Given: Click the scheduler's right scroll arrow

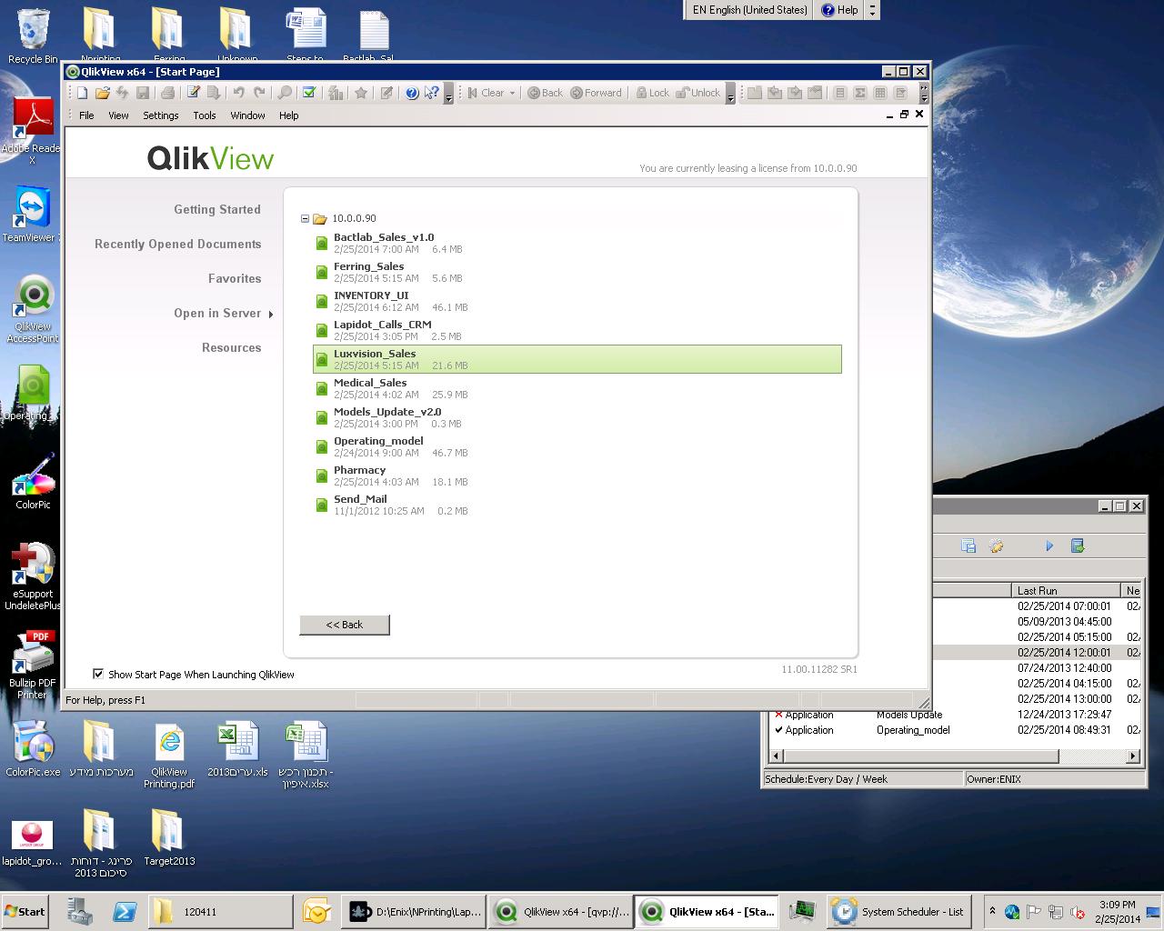Looking at the screenshot, I should [x=1133, y=756].
